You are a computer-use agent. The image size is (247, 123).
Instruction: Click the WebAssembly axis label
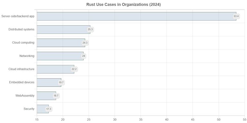point(25,96)
